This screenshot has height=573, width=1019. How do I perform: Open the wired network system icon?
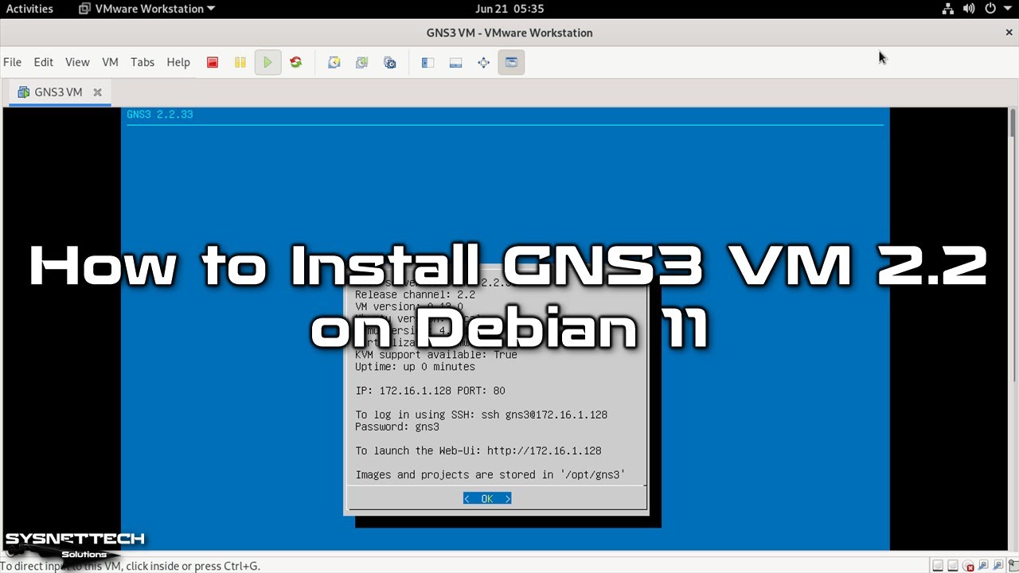click(x=947, y=9)
